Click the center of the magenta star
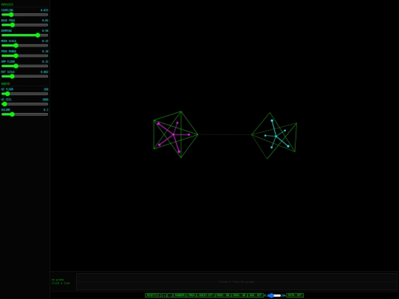Viewport: 399px width, 299px height. (x=174, y=134)
